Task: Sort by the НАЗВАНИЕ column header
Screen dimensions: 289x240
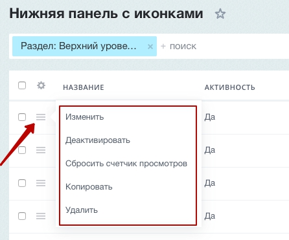Action: point(84,87)
